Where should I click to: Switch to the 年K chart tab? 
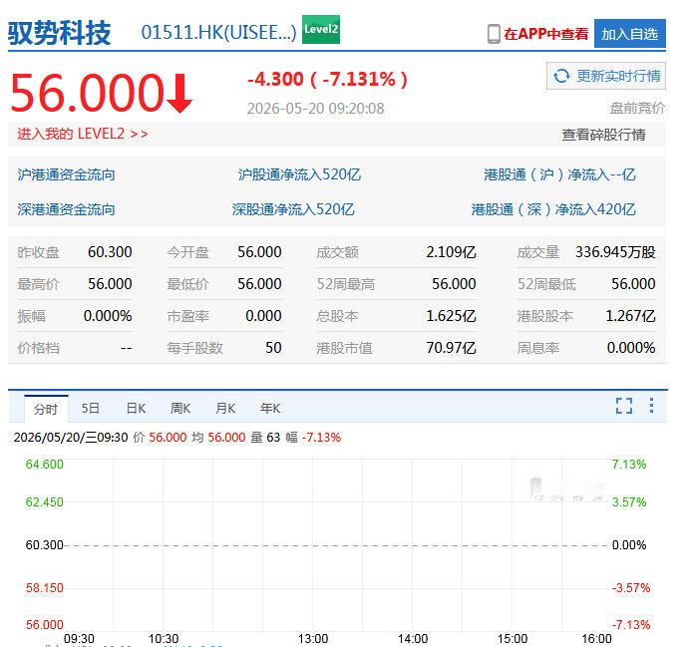(x=270, y=409)
